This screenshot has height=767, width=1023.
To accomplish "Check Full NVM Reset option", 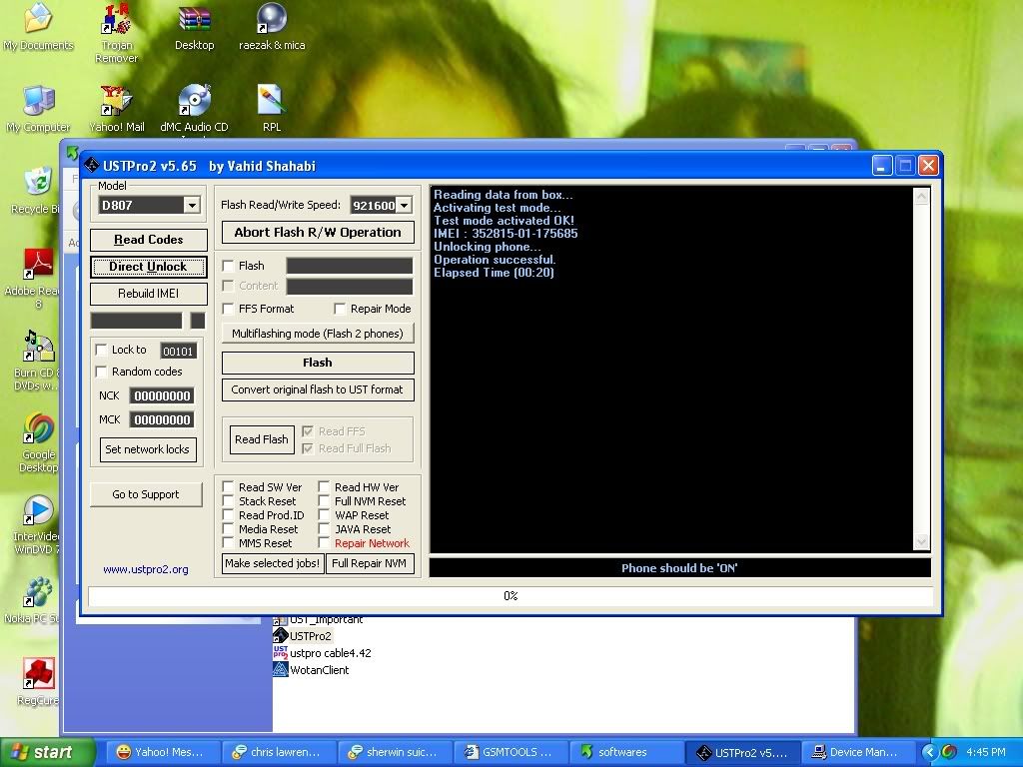I will pos(325,501).
